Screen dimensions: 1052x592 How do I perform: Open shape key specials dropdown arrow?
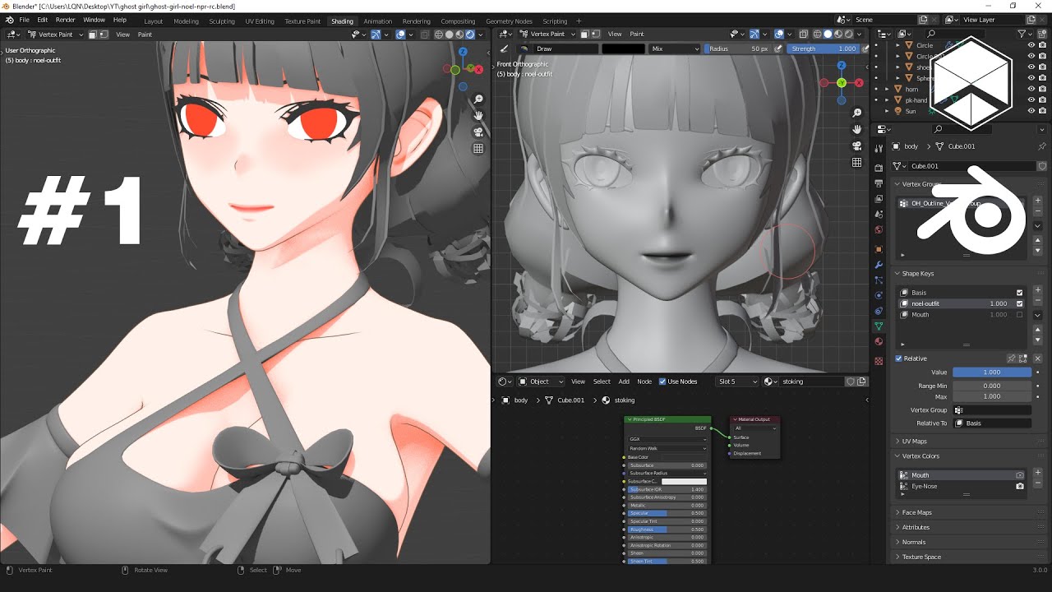click(x=1037, y=315)
